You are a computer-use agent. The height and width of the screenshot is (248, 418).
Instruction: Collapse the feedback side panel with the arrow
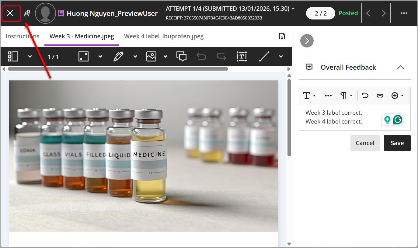pyautogui.click(x=307, y=41)
